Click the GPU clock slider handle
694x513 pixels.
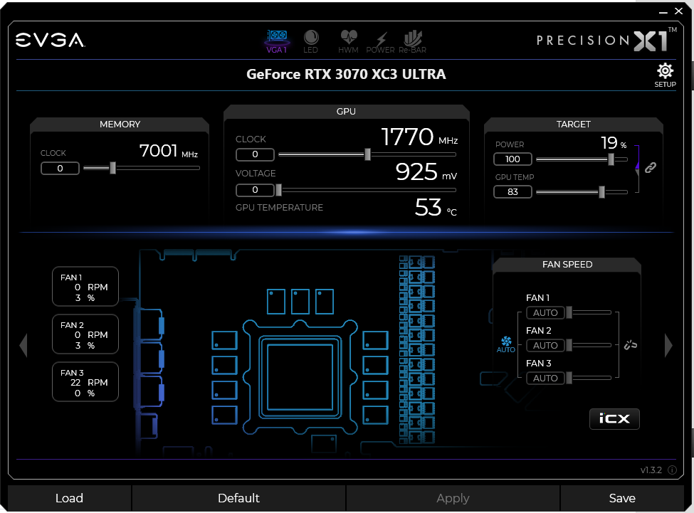coord(367,154)
